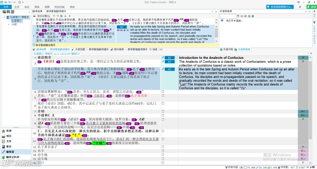This screenshot has width=317, height=169.
Task: Click the green highlighted "中庸" in segment 11
Action: (99, 143)
